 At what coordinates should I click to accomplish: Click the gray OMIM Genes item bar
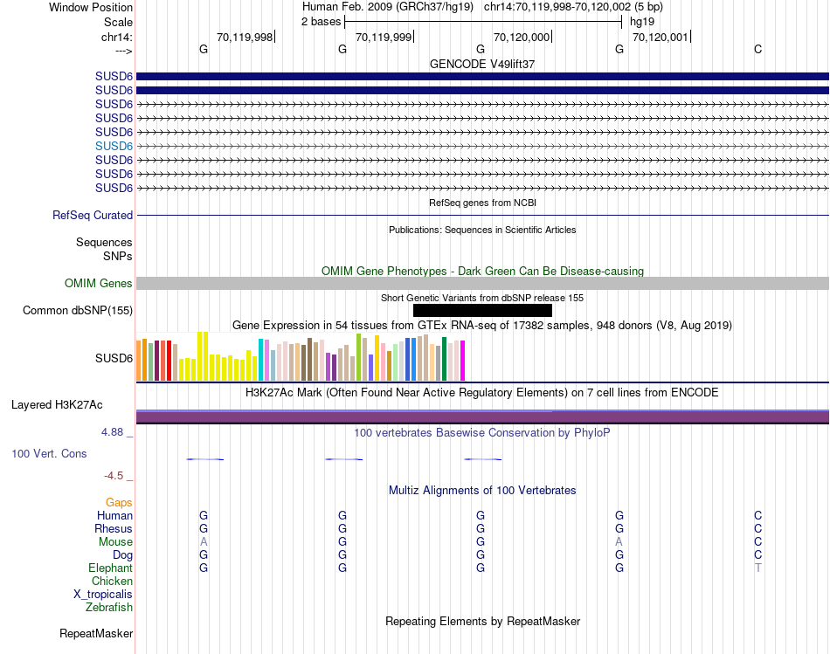coord(482,283)
